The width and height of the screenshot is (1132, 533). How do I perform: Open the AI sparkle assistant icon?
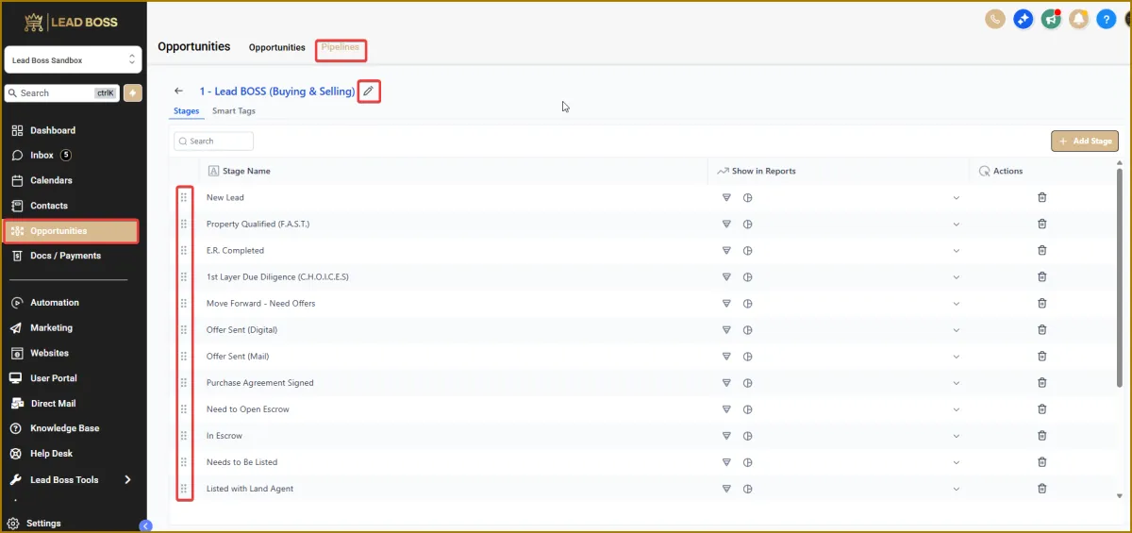(x=1023, y=19)
